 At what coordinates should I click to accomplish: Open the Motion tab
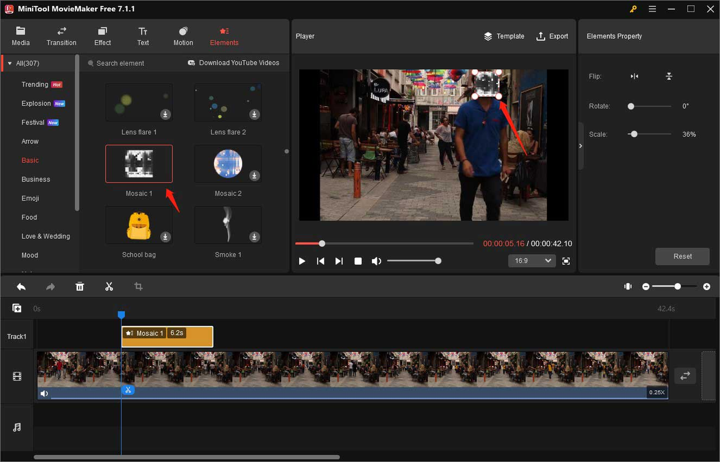click(x=183, y=37)
